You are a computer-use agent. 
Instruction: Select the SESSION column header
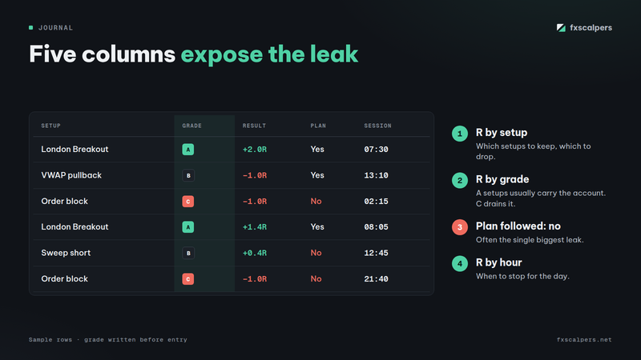[377, 126]
